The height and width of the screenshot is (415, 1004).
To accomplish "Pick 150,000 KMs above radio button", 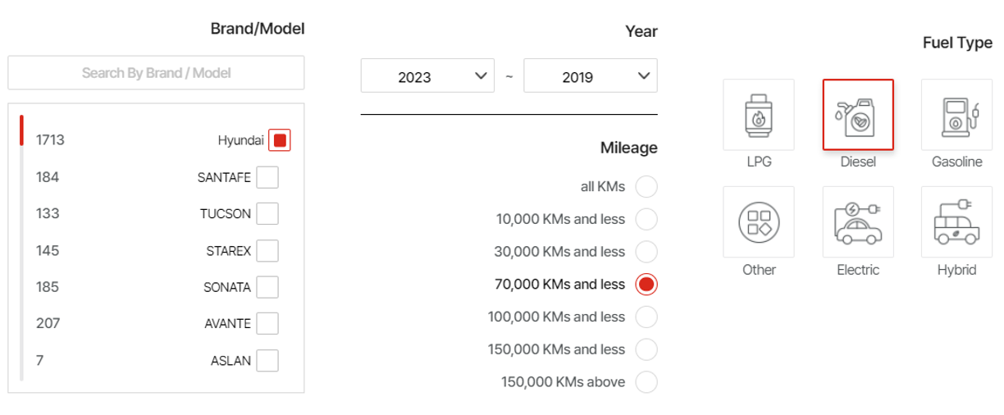I will tap(646, 382).
